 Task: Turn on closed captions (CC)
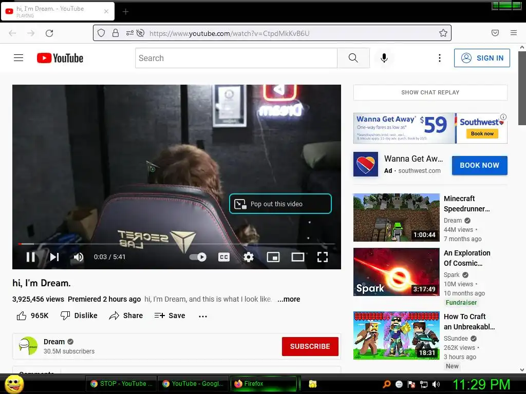coord(224,257)
